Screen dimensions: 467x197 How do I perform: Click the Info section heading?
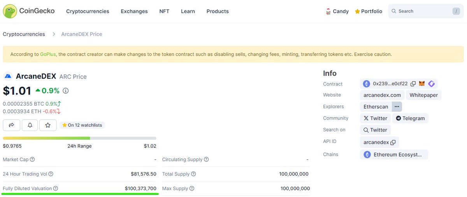coord(330,73)
